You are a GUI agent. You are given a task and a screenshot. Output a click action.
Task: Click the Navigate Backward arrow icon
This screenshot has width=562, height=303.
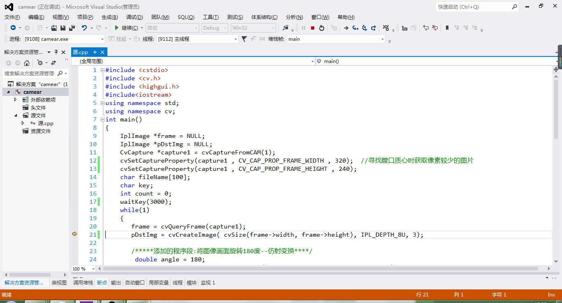pos(13,28)
